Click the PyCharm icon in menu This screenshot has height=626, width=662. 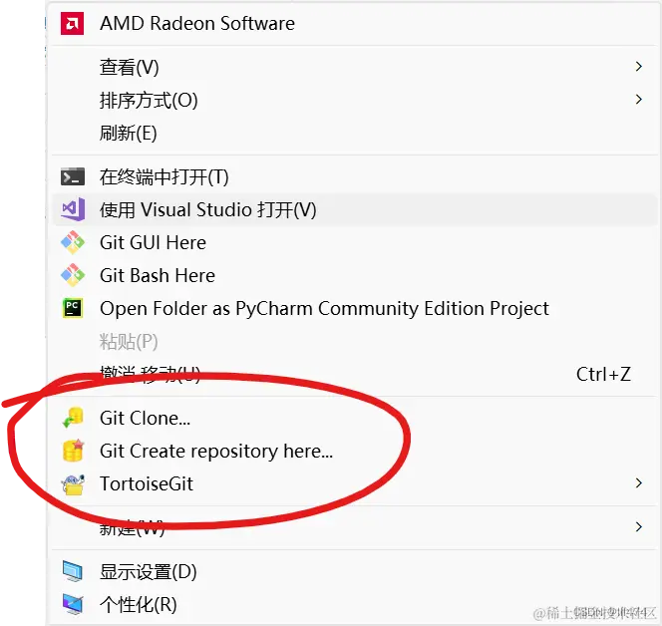point(73,308)
